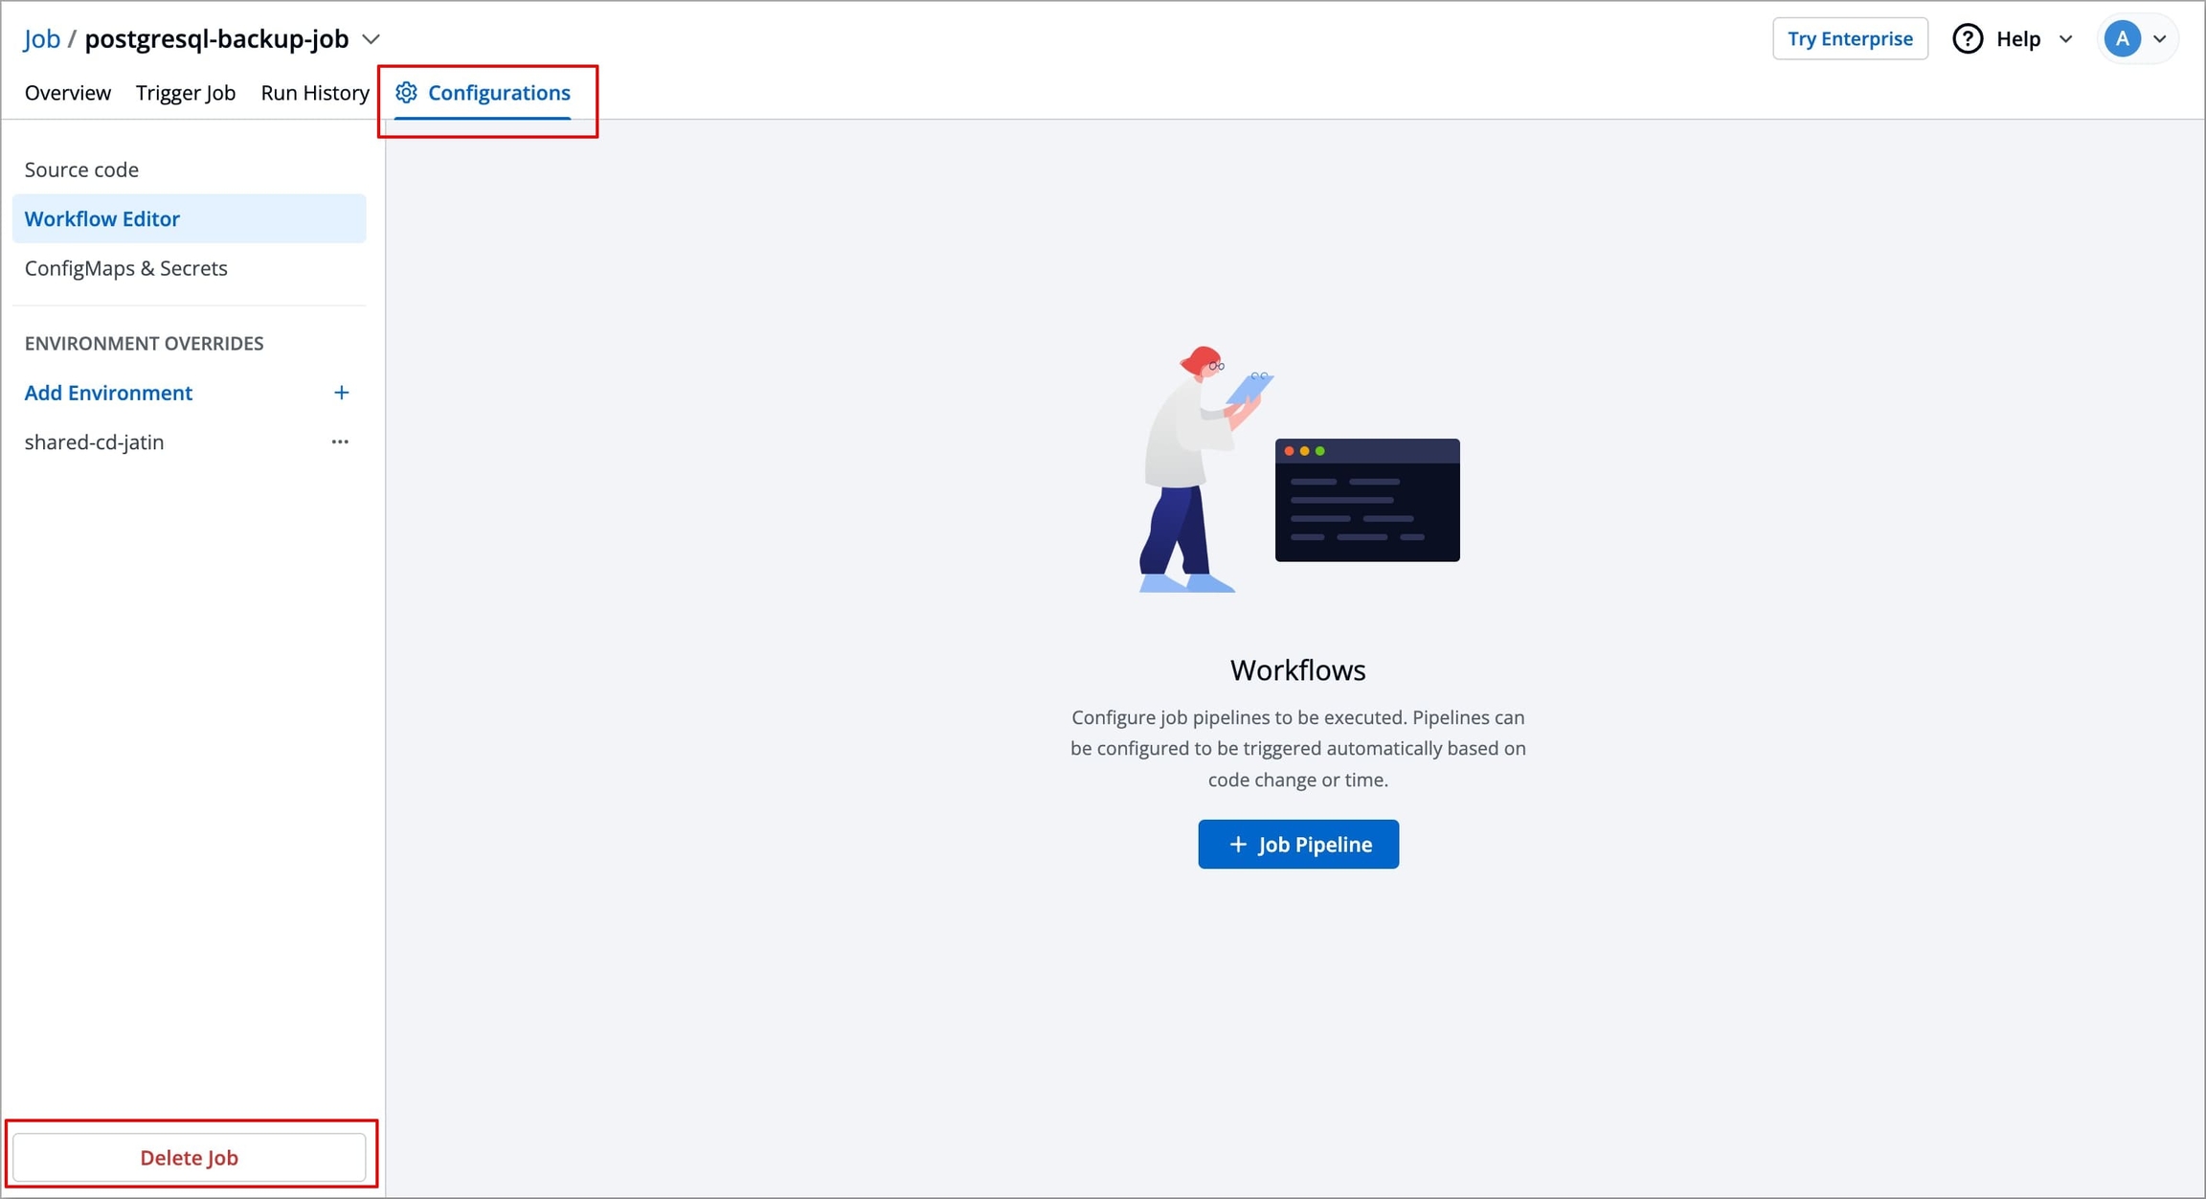Go to the Run History tab
This screenshot has height=1199, width=2206.
[314, 93]
